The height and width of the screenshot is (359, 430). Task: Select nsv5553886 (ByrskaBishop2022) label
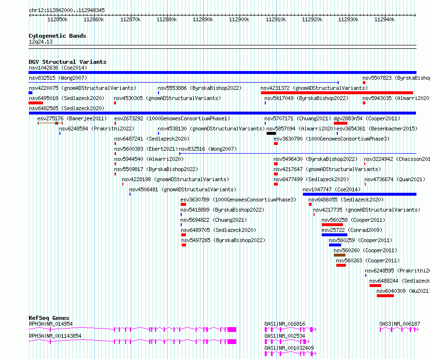(200, 88)
